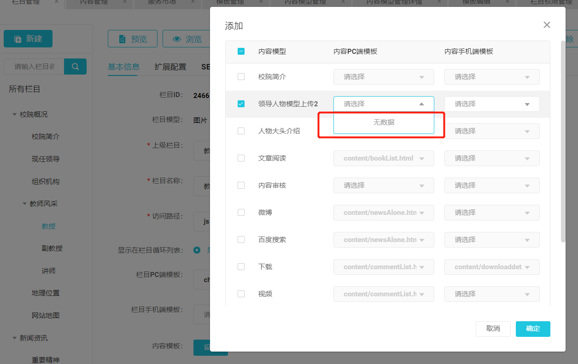Click the 新建 button with plus icon

click(28, 39)
